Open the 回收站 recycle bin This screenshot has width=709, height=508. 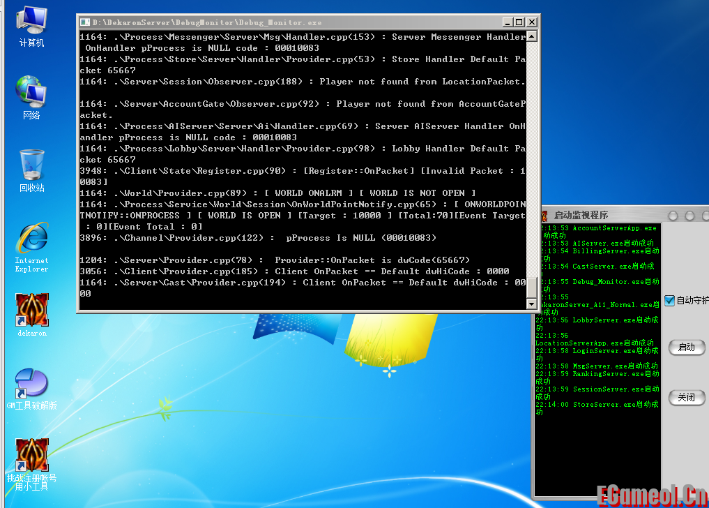(x=31, y=167)
